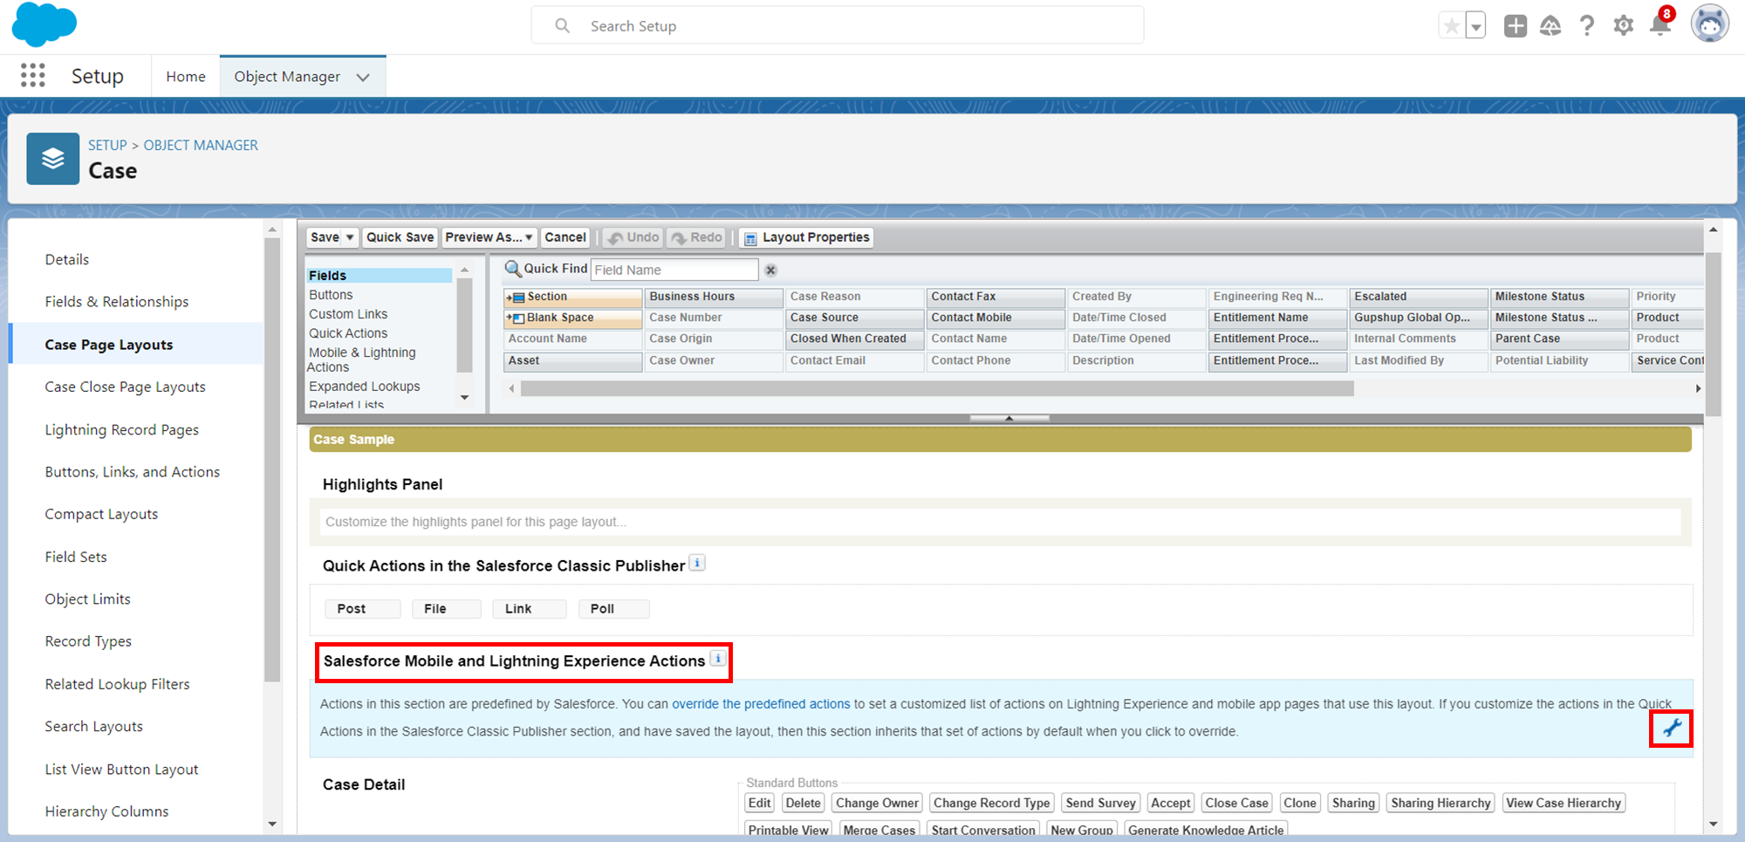Open Compact Layouts sidebar item

point(101,515)
